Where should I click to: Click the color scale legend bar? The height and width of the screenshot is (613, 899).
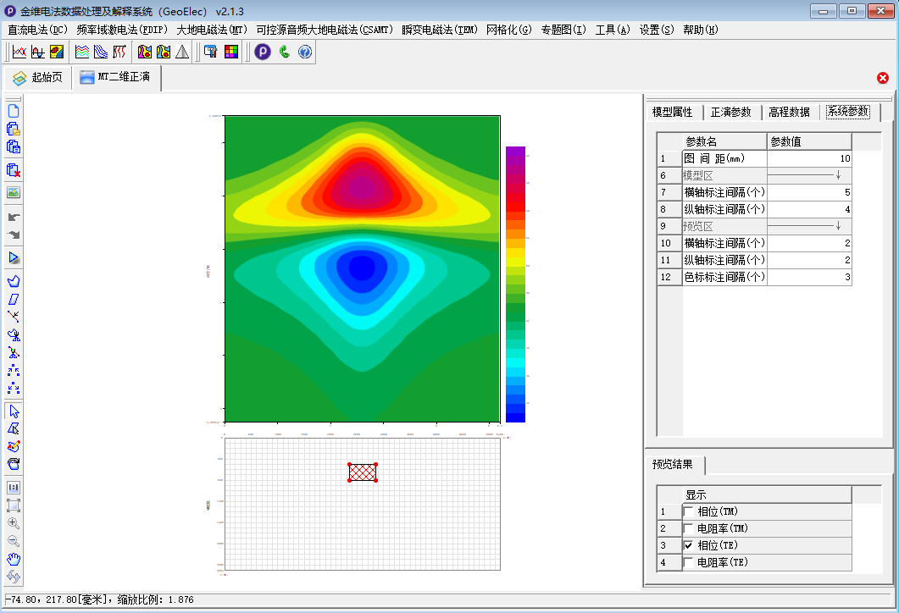[515, 284]
